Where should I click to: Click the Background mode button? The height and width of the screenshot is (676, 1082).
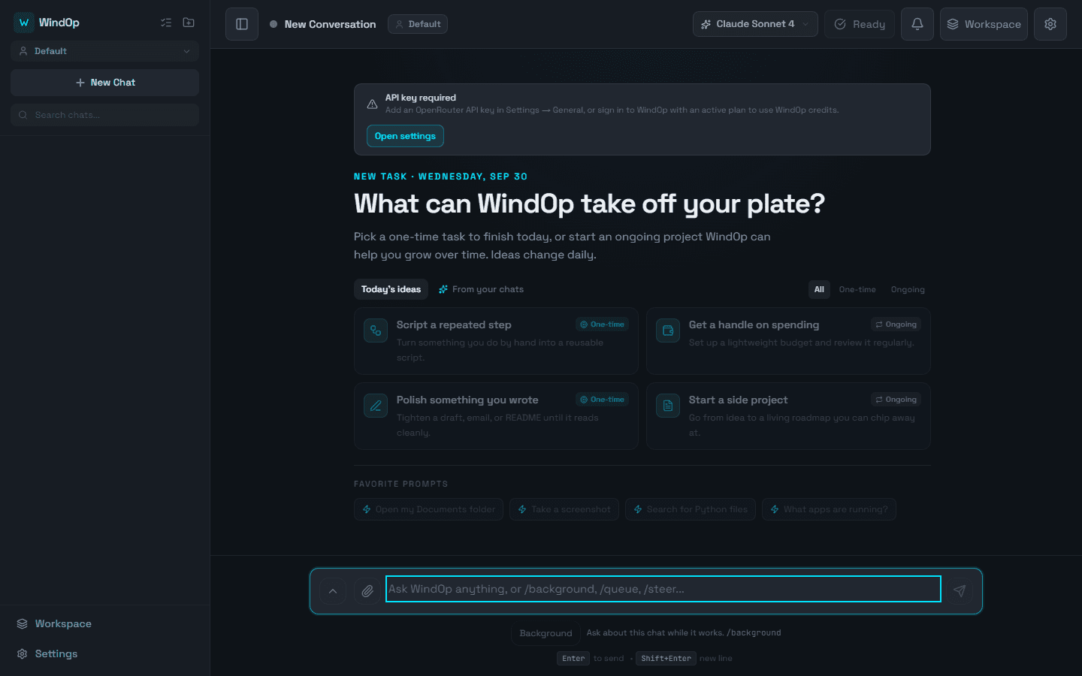tap(546, 633)
